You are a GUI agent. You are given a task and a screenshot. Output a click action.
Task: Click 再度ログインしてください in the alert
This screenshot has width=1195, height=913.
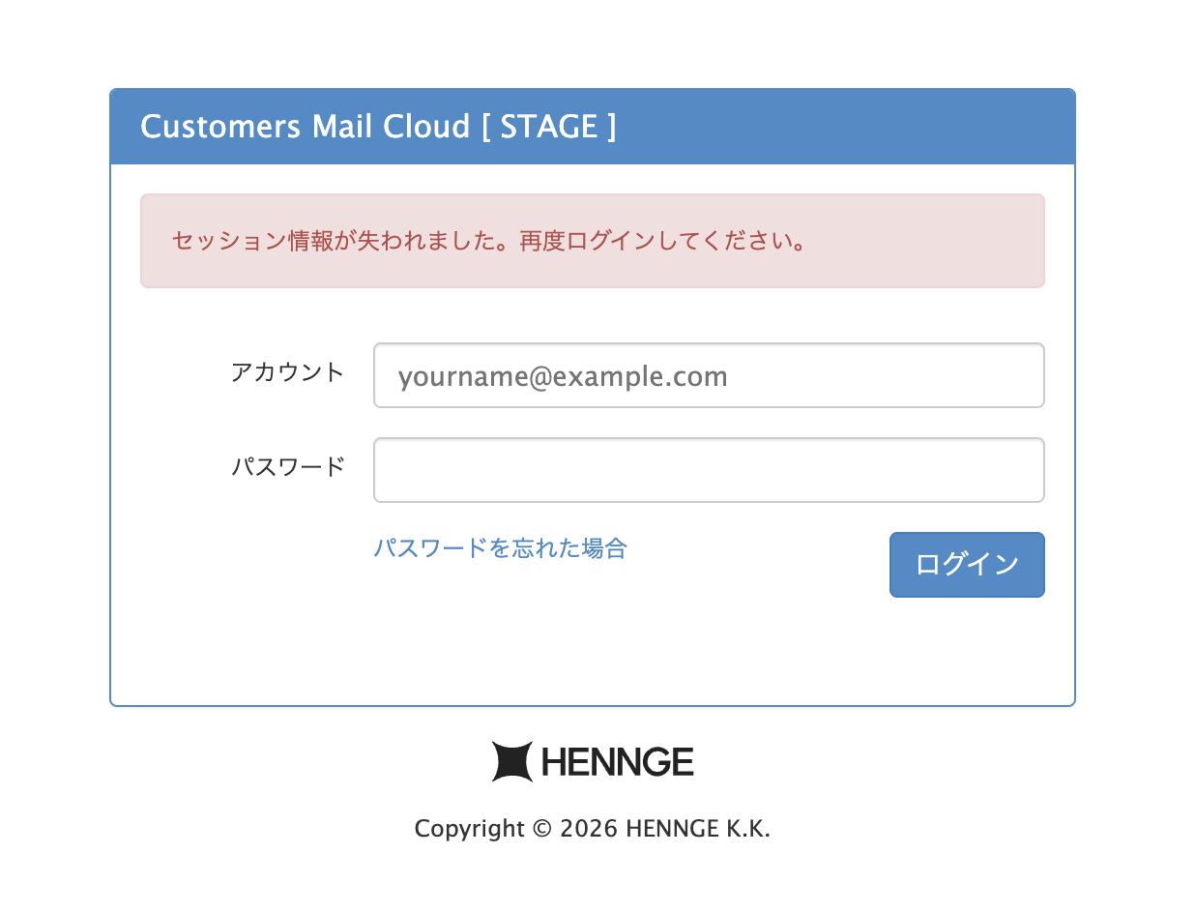[x=656, y=241]
